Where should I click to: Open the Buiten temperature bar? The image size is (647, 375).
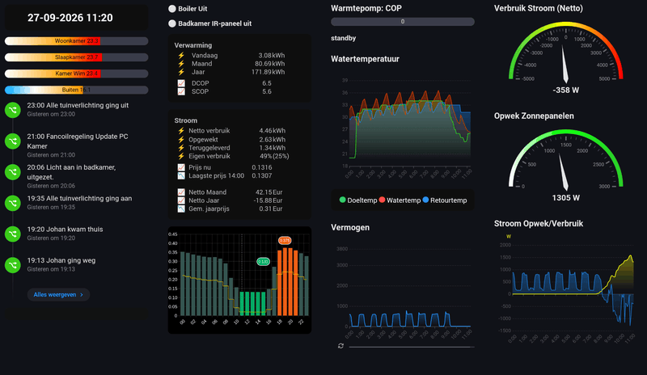point(76,90)
